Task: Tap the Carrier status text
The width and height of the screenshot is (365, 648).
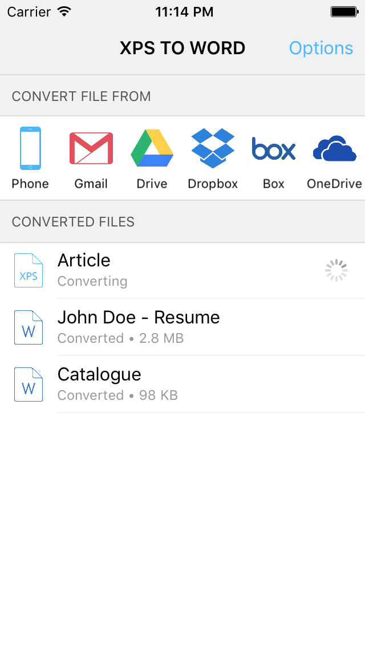Action: [29, 12]
